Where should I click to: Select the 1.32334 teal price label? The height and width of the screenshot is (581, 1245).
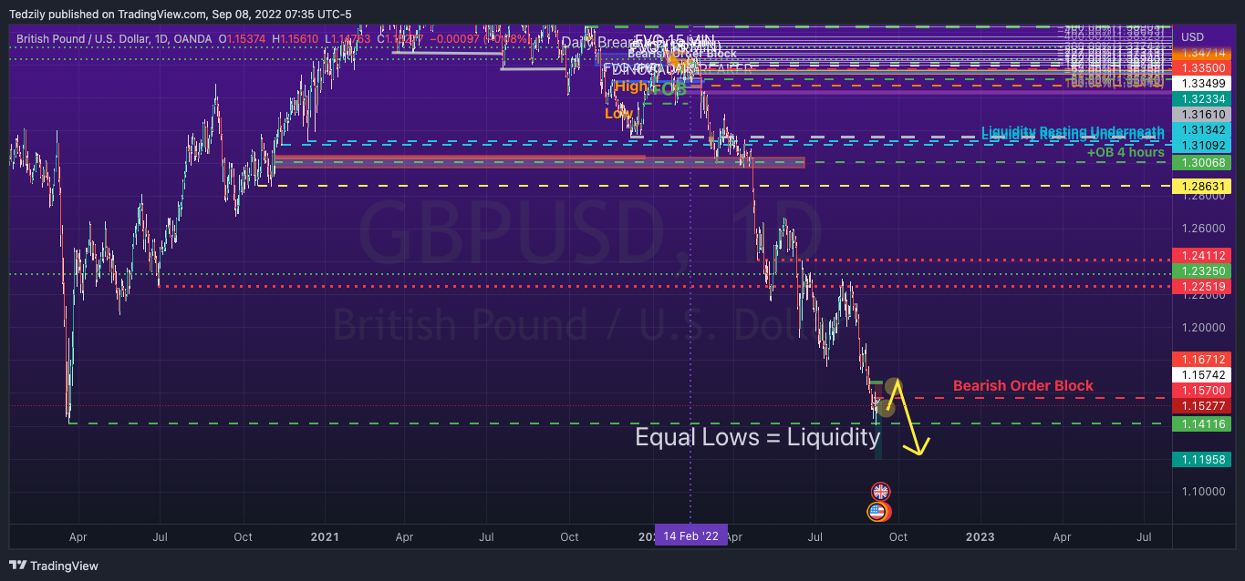[1202, 98]
